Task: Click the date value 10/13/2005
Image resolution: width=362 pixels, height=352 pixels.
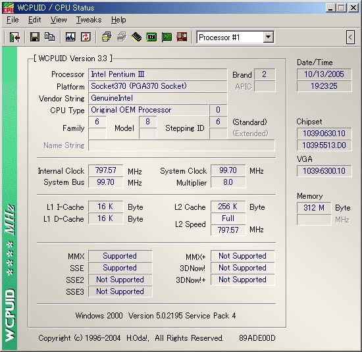Action: pos(324,74)
